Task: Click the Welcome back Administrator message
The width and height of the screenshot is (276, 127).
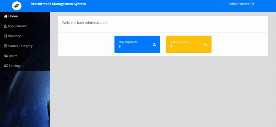Action: click(x=84, y=23)
